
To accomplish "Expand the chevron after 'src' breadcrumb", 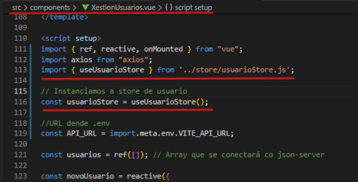I will (26, 8).
